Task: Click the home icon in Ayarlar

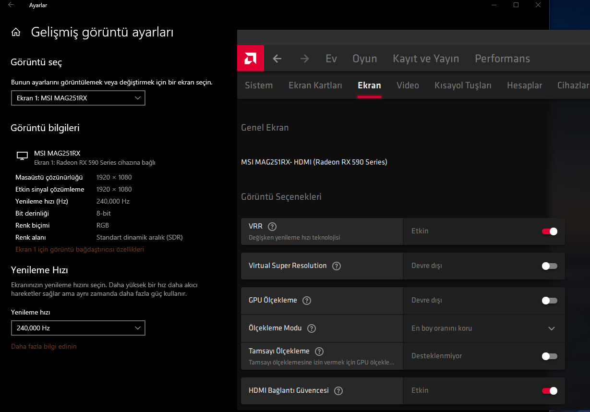Action: (x=16, y=32)
